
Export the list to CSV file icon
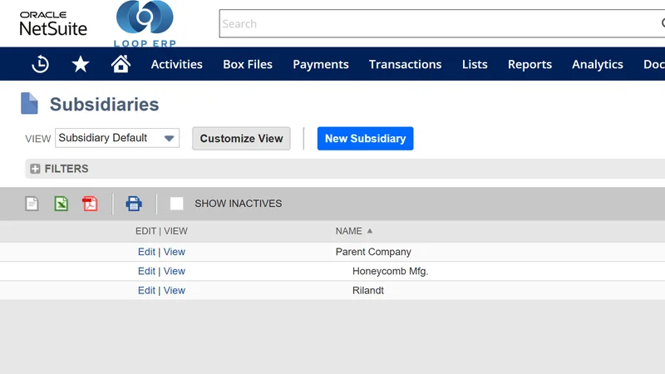pyautogui.click(x=32, y=204)
